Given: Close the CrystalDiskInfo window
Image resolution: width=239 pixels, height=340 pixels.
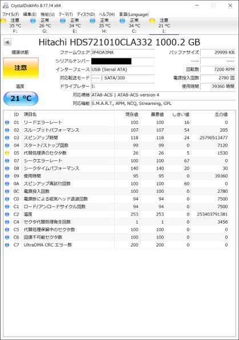Looking at the screenshot, I should click(x=230, y=6).
